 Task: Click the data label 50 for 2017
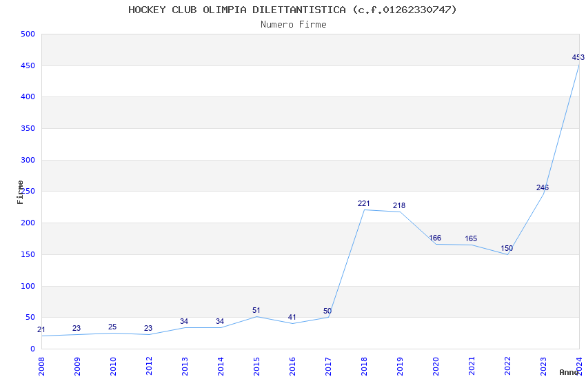click(327, 311)
